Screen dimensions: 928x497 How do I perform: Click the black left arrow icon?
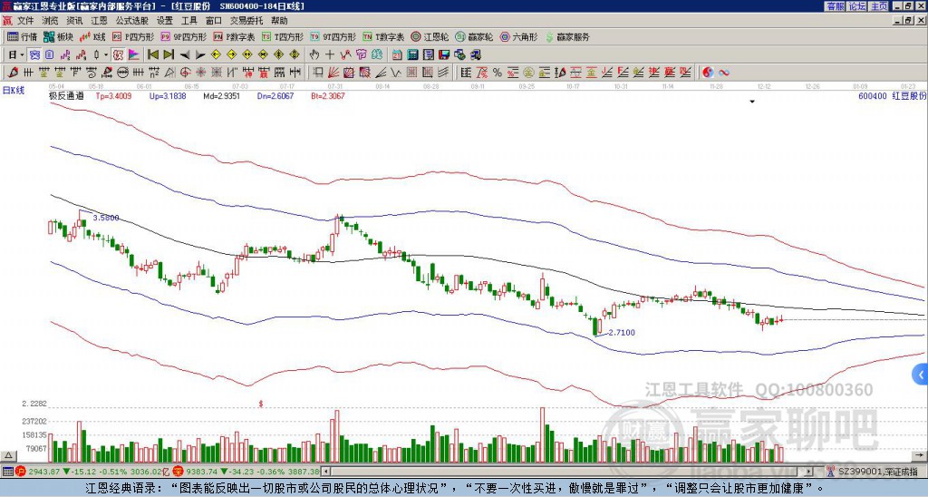coord(184,55)
